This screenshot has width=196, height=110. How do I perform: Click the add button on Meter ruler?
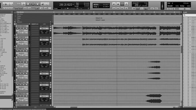(x=52, y=18)
